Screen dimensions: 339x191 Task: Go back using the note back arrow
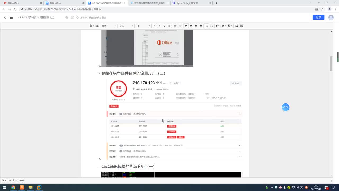pos(5,18)
